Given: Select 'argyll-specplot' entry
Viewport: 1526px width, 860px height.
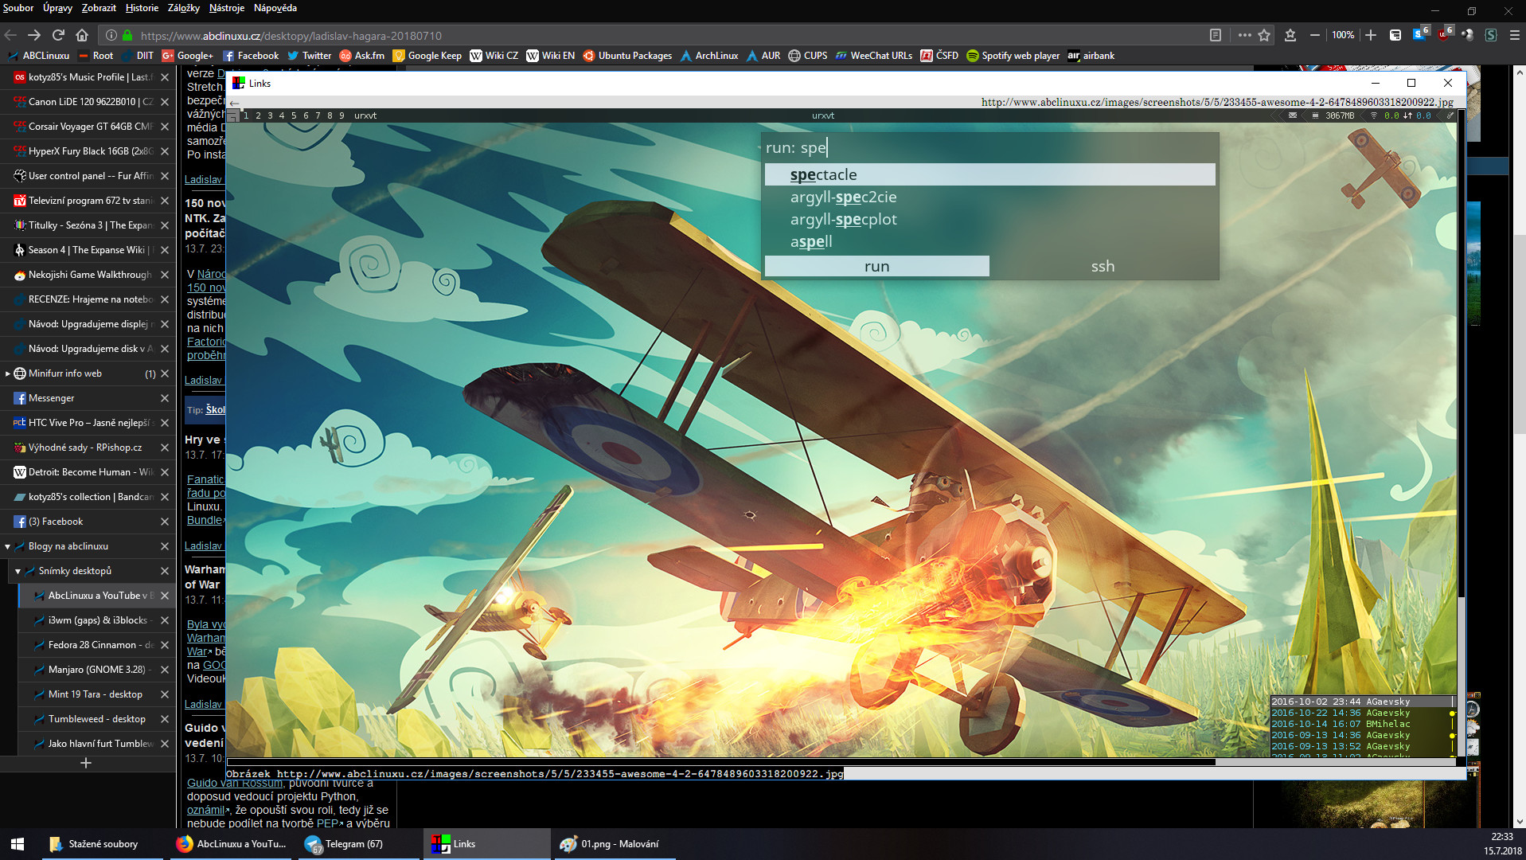Looking at the screenshot, I should coord(989,219).
